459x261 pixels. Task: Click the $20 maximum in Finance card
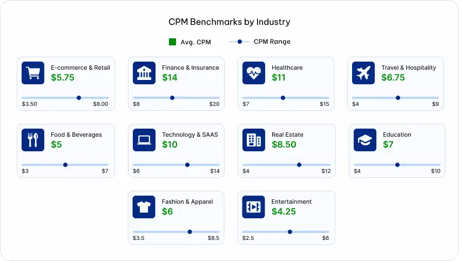click(214, 104)
